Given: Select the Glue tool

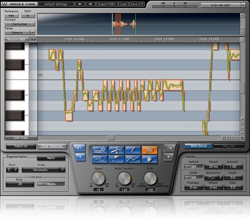Looking at the screenshot, I should point(116,159).
